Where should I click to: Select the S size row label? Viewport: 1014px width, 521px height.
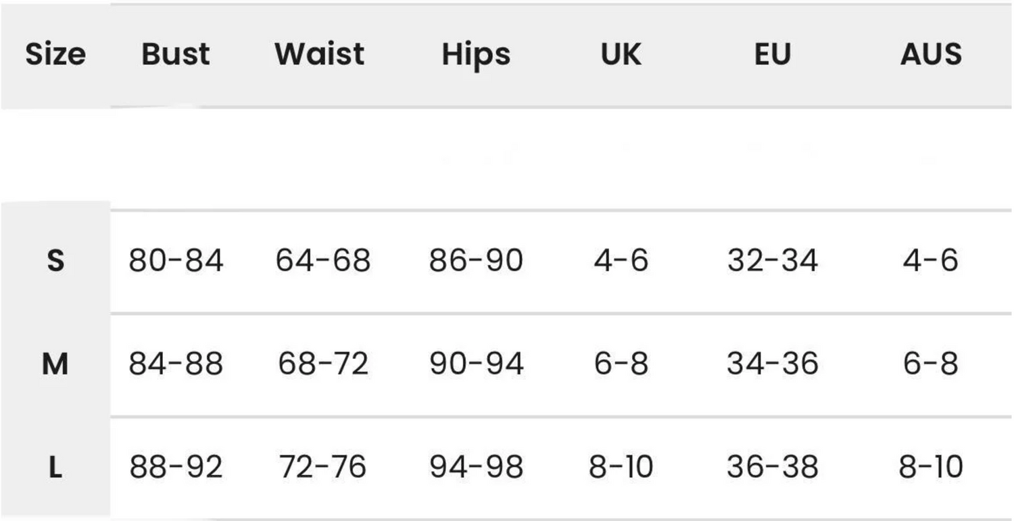pos(55,260)
